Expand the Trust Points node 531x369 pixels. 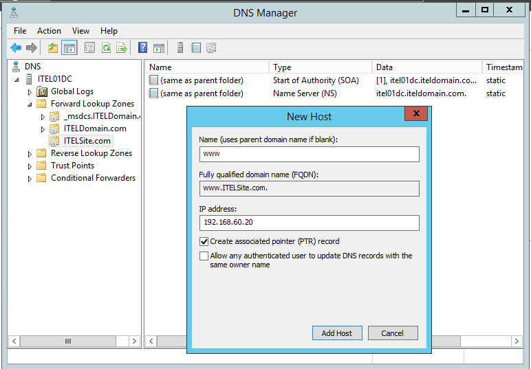pyautogui.click(x=30, y=166)
